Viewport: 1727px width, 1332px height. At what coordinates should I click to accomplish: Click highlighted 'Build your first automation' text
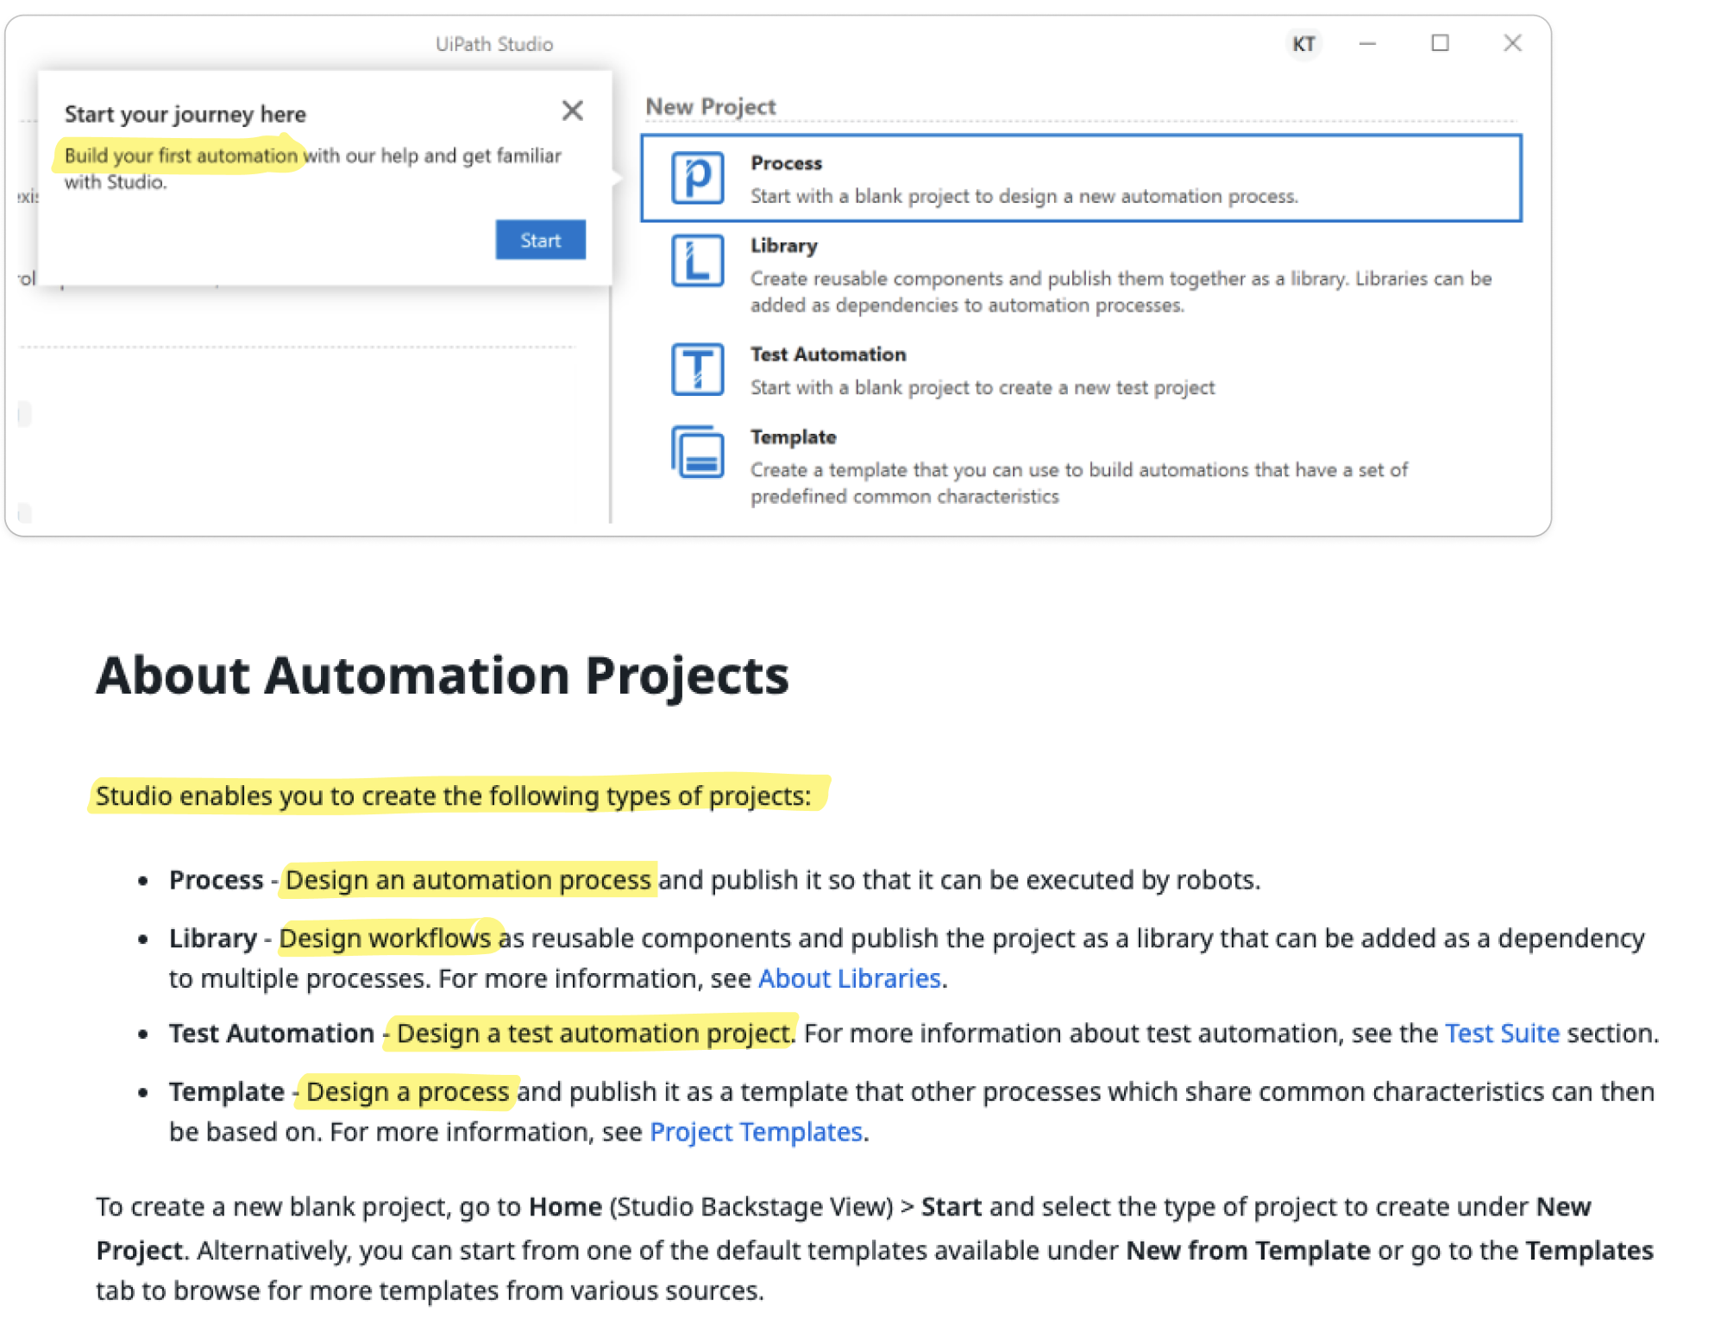click(180, 155)
